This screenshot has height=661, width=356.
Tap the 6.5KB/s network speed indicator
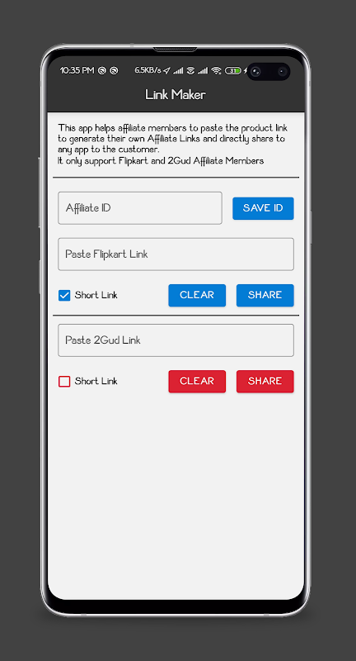point(148,70)
